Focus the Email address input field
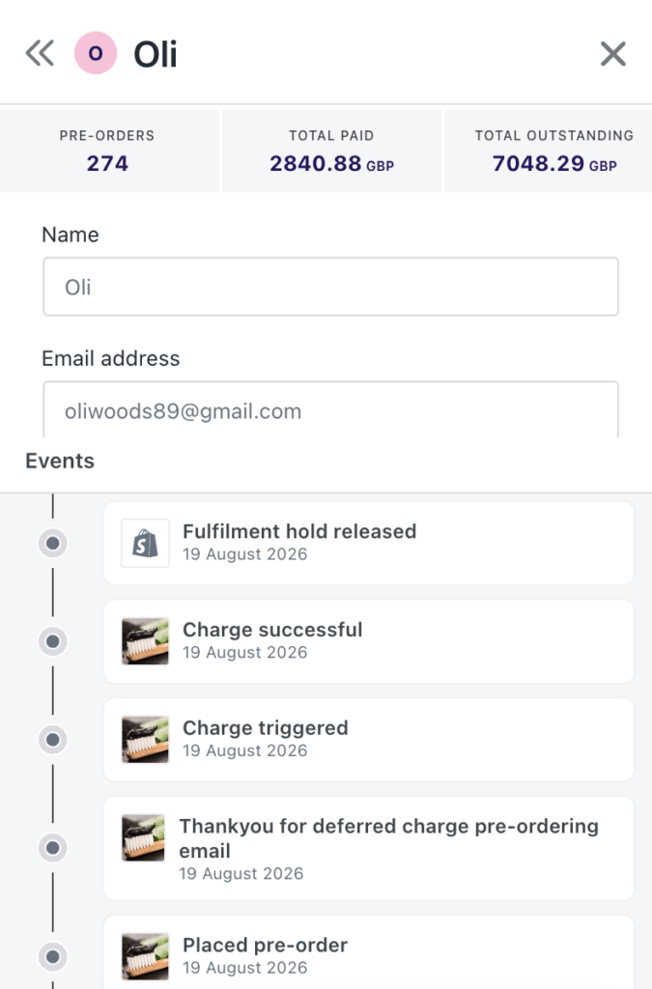652x989 pixels. coord(330,410)
